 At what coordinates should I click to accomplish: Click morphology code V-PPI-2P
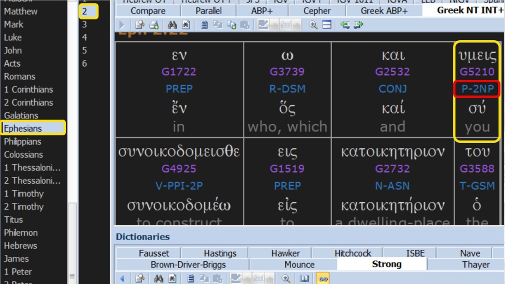coord(179,186)
